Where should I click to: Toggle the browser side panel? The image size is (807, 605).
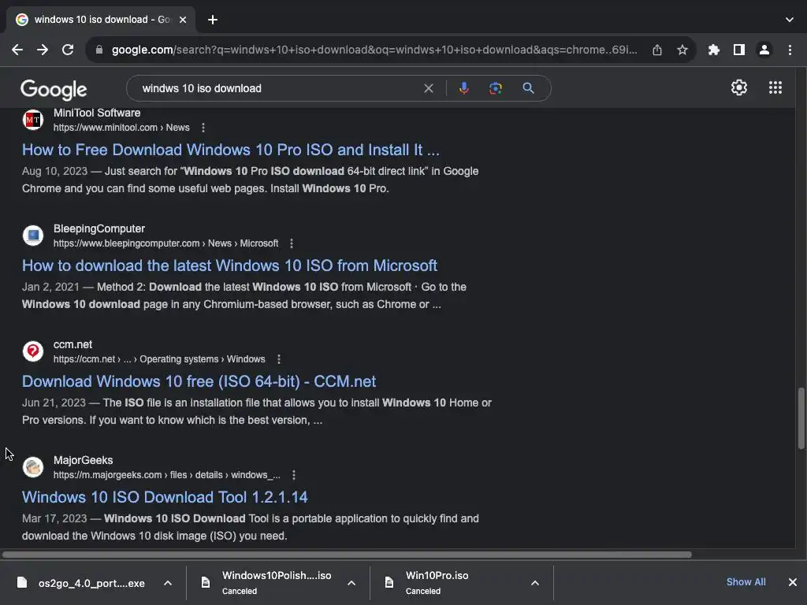[x=739, y=50]
